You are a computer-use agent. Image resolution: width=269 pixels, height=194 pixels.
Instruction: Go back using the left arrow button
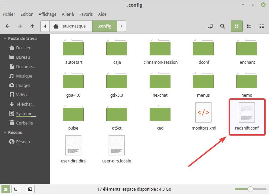click(7, 26)
